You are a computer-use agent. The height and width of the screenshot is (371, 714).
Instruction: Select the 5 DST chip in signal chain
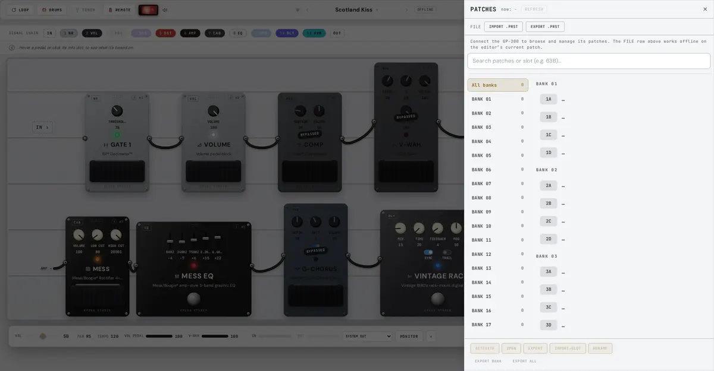coord(165,33)
